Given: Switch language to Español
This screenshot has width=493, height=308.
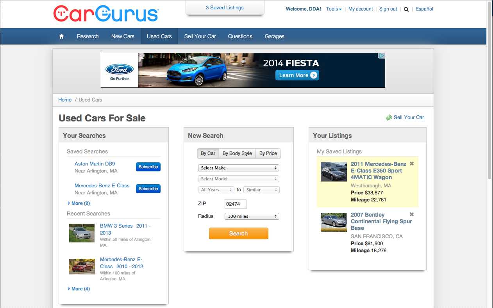Looking at the screenshot, I should 424,9.
